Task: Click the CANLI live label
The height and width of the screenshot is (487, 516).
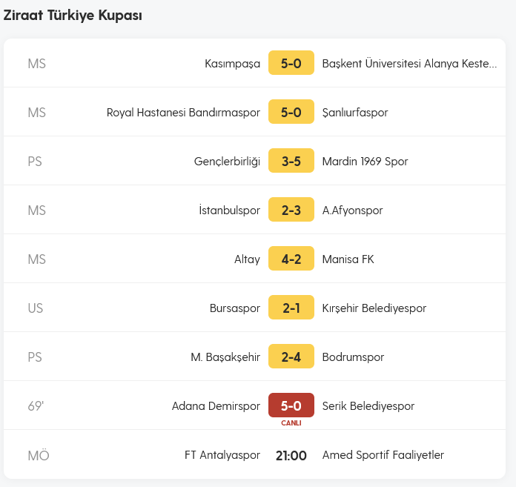Action: [x=291, y=423]
